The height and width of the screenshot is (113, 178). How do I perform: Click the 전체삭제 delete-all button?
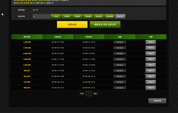(157, 101)
